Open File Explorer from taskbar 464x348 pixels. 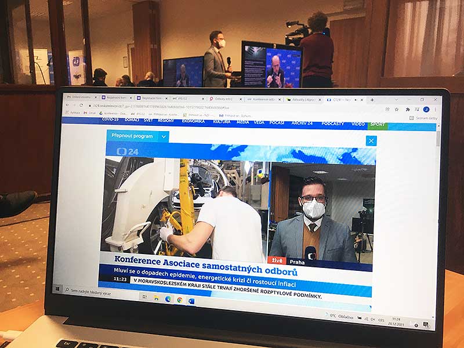tap(155, 297)
